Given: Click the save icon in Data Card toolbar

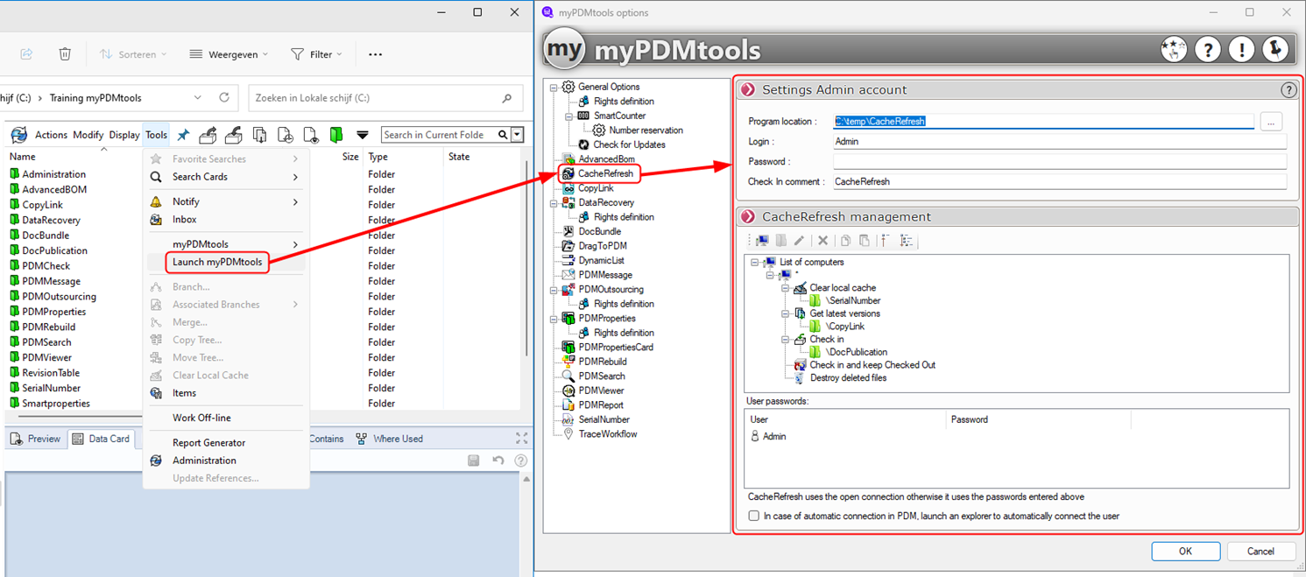Looking at the screenshot, I should click(474, 461).
